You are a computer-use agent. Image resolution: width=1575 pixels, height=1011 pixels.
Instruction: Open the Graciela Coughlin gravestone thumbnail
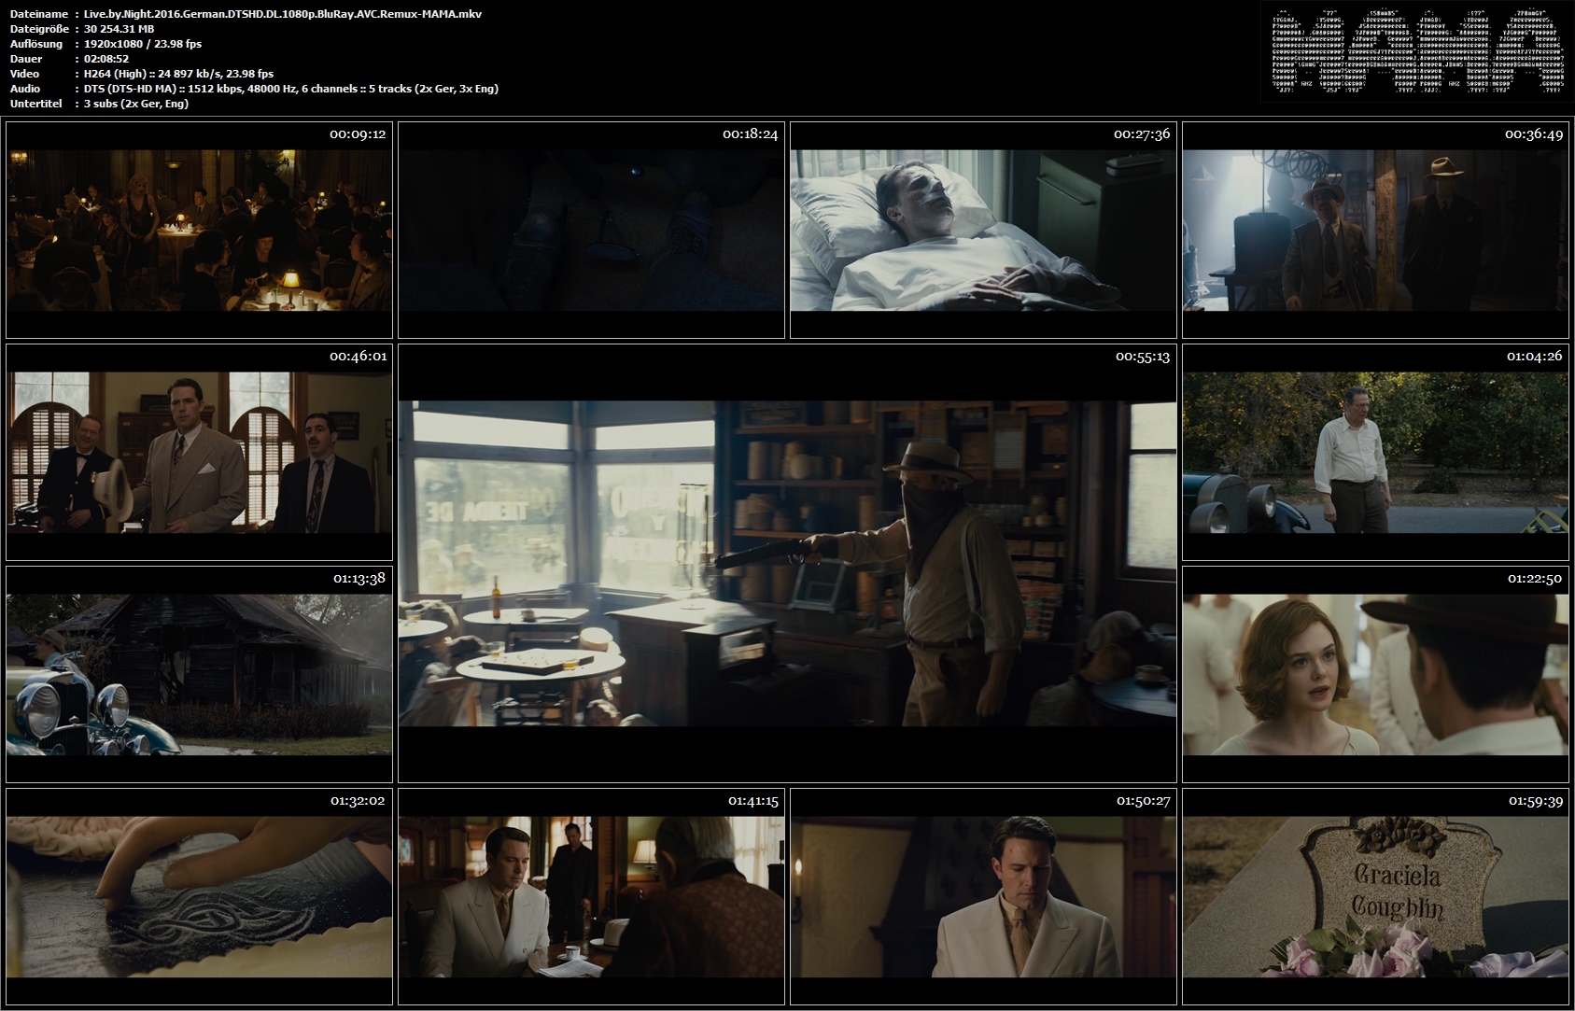click(1375, 896)
